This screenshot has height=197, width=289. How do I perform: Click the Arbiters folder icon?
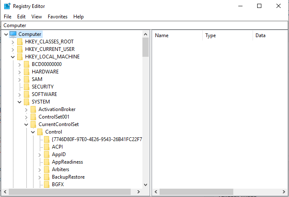coord(47,169)
